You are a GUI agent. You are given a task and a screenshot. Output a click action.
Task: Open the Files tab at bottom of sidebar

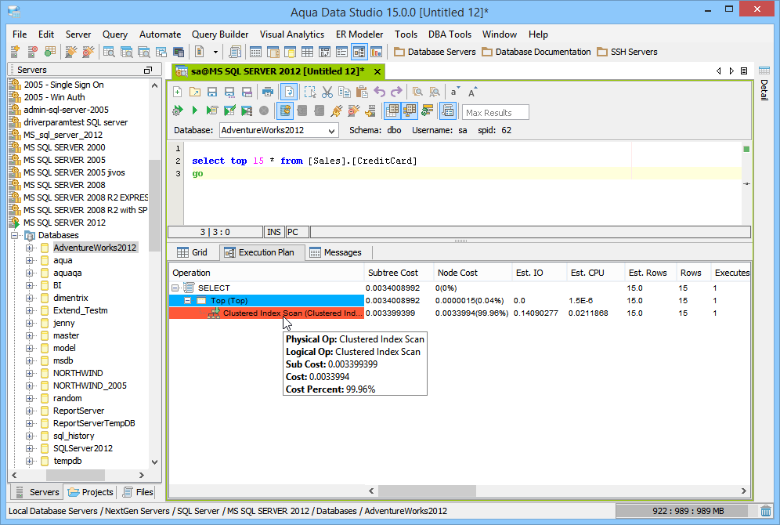[x=139, y=492]
